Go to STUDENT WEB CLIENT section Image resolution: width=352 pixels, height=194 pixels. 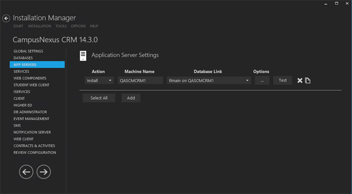(x=31, y=85)
